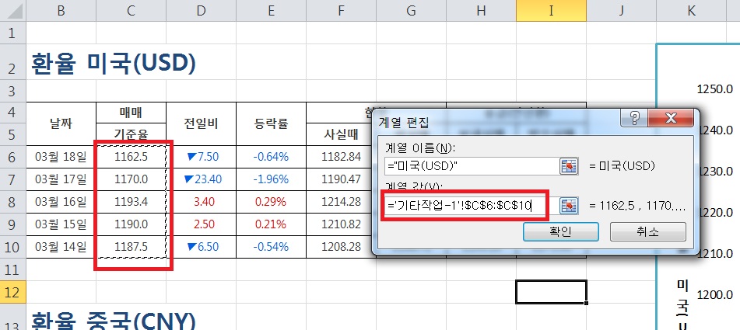This screenshot has height=330, width=740.
Task: Close the 계열 편집 dialog with X
Action: [x=671, y=120]
